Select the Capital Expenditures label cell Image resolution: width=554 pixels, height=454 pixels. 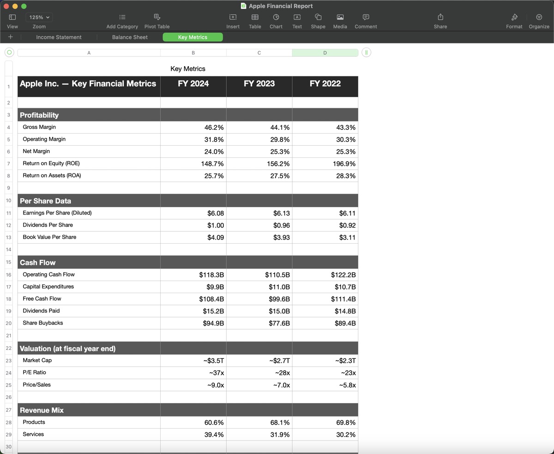click(x=89, y=287)
